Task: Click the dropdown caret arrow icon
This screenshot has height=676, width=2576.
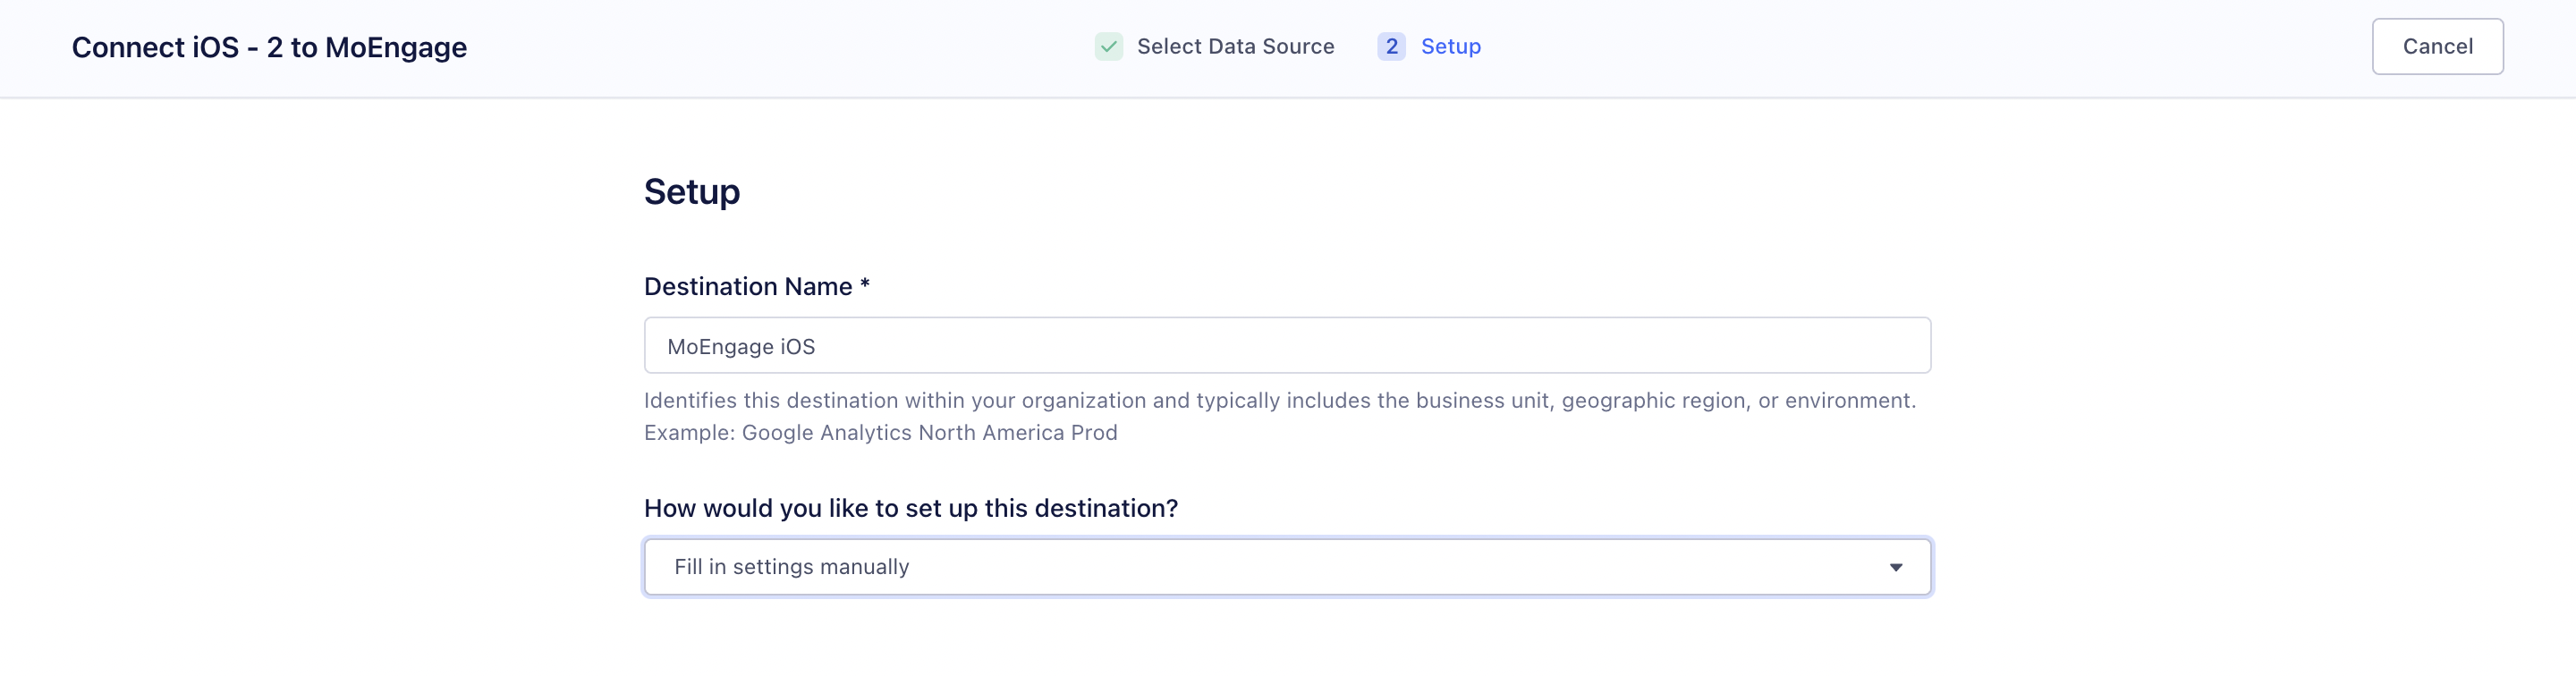Action: pyautogui.click(x=1895, y=567)
